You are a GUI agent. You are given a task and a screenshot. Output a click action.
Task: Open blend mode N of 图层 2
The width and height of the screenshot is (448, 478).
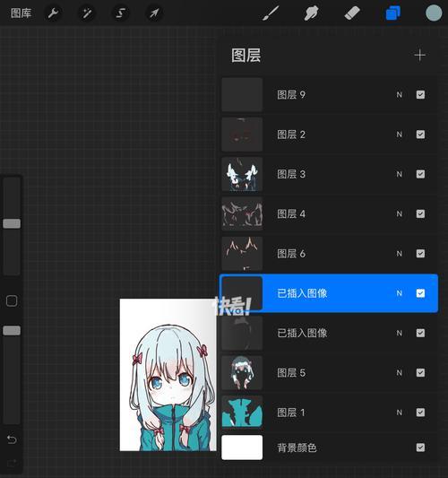pos(399,135)
